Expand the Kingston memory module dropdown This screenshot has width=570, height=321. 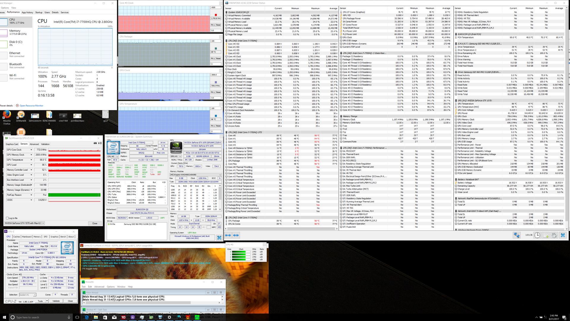coord(220,175)
